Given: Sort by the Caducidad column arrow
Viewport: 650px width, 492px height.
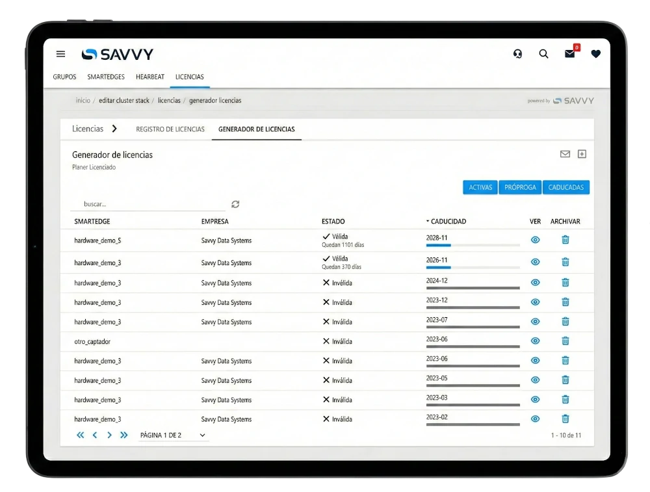Looking at the screenshot, I should 428,222.
